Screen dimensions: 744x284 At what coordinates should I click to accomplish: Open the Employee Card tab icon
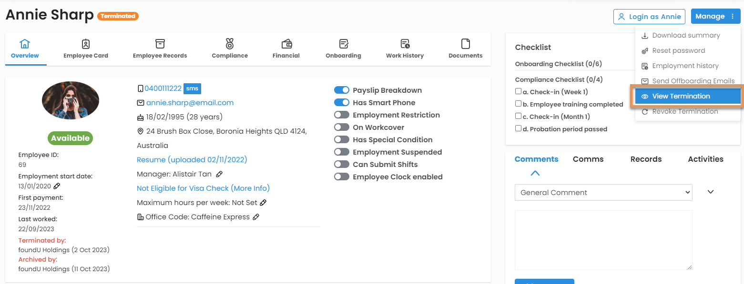click(x=86, y=44)
